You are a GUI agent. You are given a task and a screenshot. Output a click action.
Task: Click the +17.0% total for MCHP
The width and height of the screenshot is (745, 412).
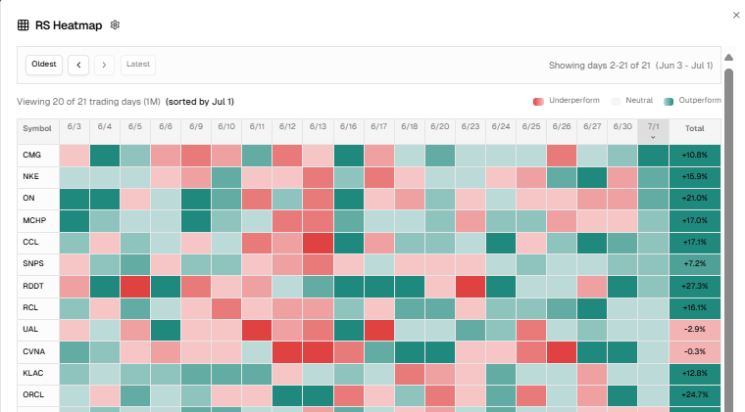pyautogui.click(x=695, y=220)
